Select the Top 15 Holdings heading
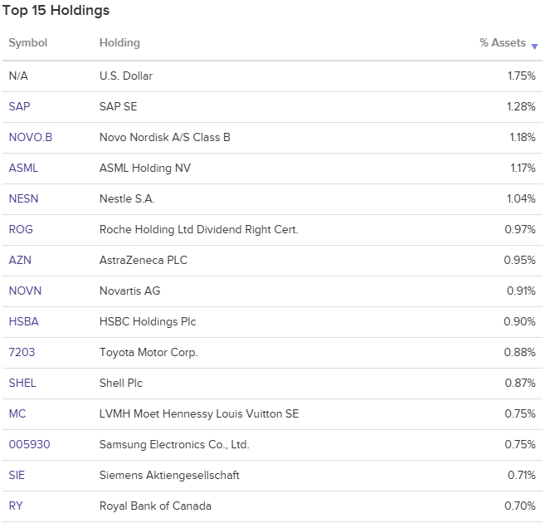 pos(56,11)
